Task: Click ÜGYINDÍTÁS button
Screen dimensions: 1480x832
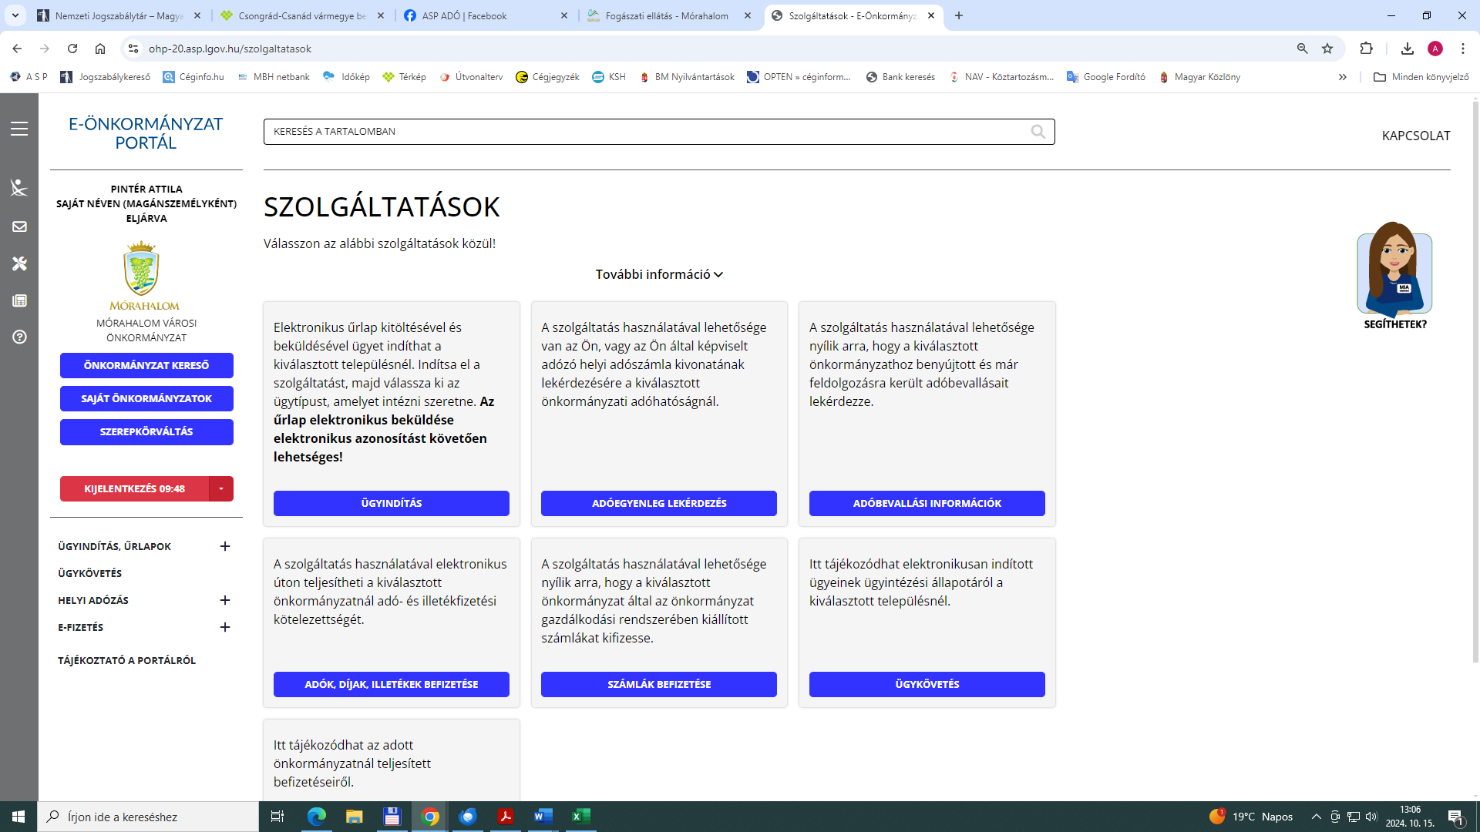Action: (x=392, y=503)
